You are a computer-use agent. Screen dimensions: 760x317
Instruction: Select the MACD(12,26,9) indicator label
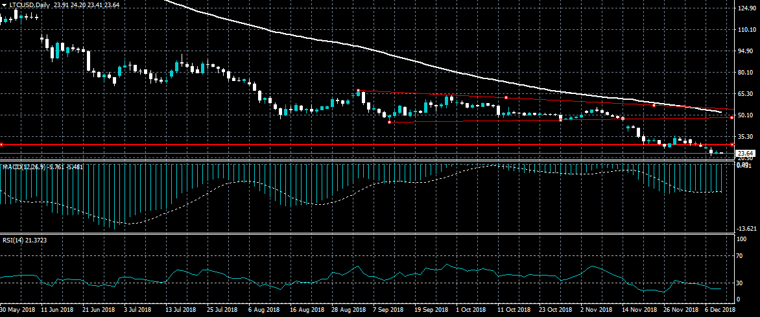pyautogui.click(x=23, y=167)
